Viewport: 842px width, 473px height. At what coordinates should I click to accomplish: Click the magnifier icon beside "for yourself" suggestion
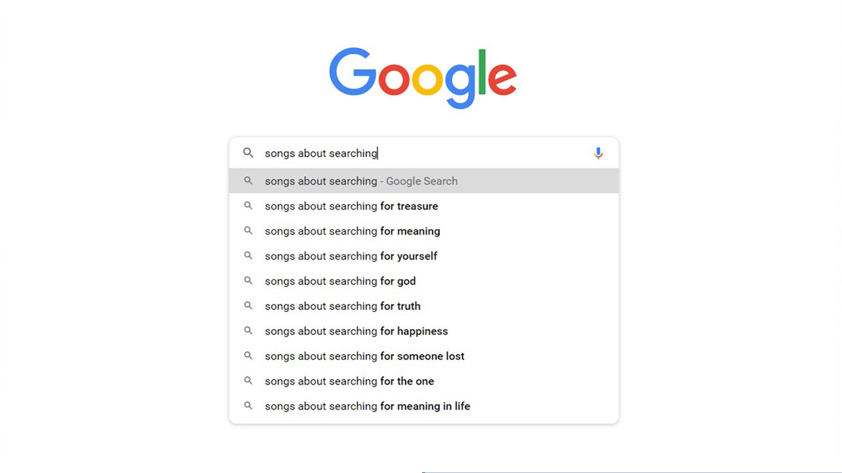(x=248, y=256)
